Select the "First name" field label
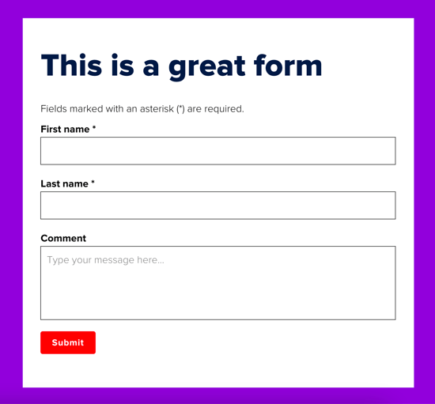Screen dimensions: 435x404 pyautogui.click(x=65, y=129)
